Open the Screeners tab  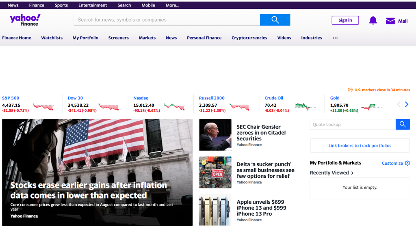pyautogui.click(x=118, y=38)
